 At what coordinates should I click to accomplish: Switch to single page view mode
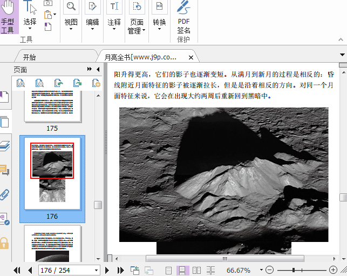[x=169, y=270]
